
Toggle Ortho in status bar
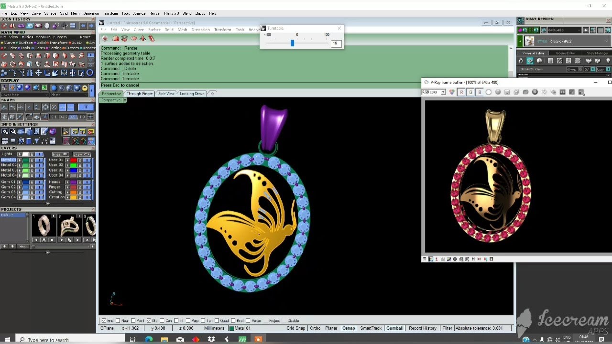pyautogui.click(x=315, y=328)
